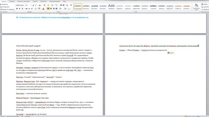Toggle strikethrough formatting
209x117 pixels.
coord(26,9)
